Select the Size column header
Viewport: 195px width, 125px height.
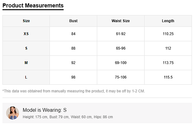[26, 21]
